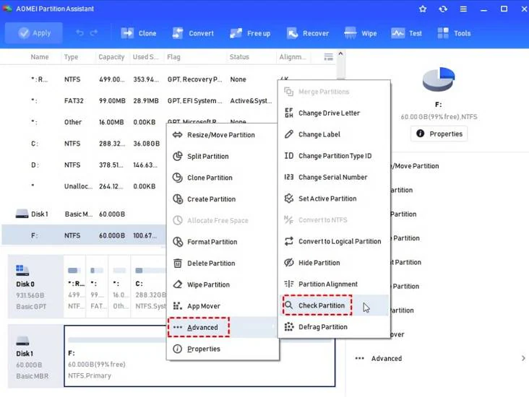Click the Check Partition magnifier icon
The height and width of the screenshot is (397, 529).
[289, 305]
